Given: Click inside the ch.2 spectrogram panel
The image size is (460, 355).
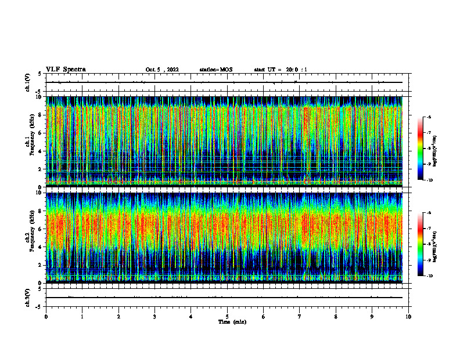Looking at the screenshot, I should pyautogui.click(x=224, y=238).
